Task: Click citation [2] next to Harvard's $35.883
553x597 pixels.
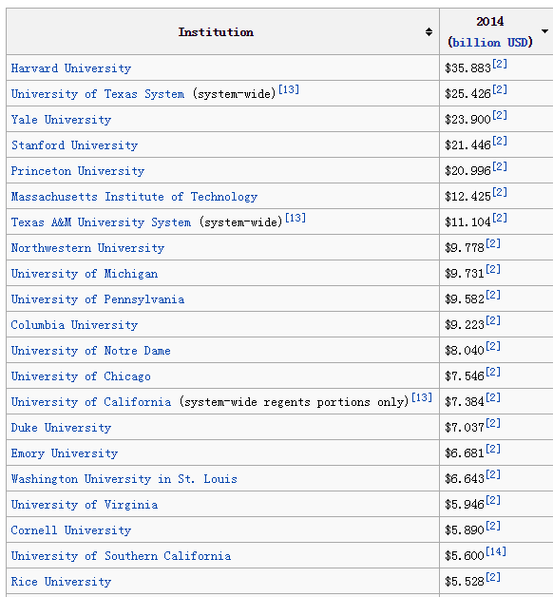Action: click(x=500, y=64)
